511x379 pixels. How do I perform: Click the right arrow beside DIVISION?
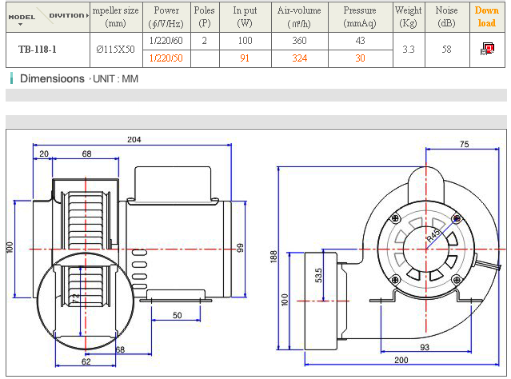(86, 15)
